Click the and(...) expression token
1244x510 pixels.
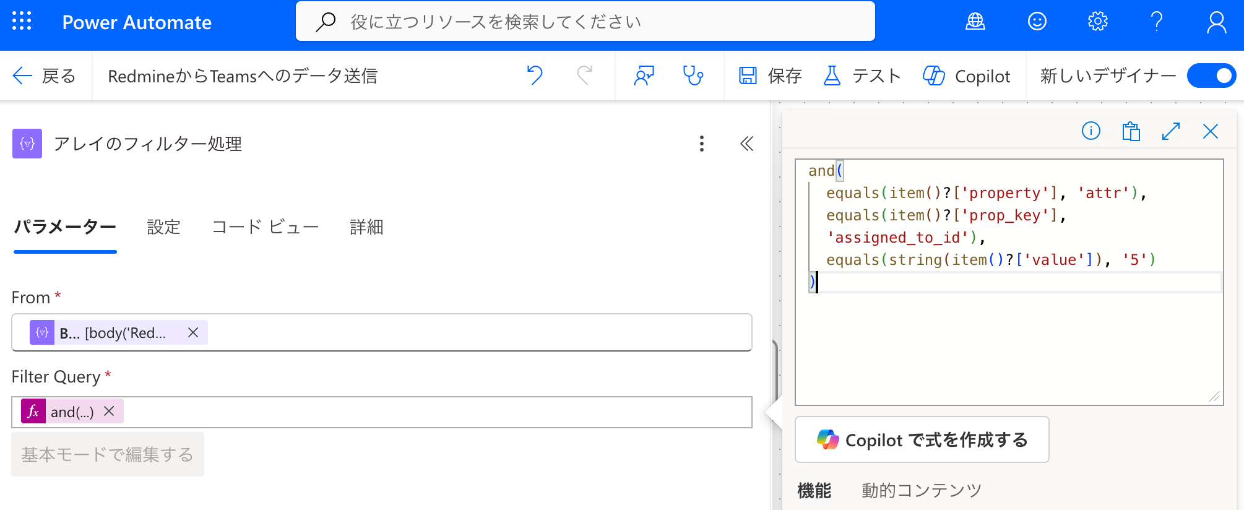pos(72,412)
